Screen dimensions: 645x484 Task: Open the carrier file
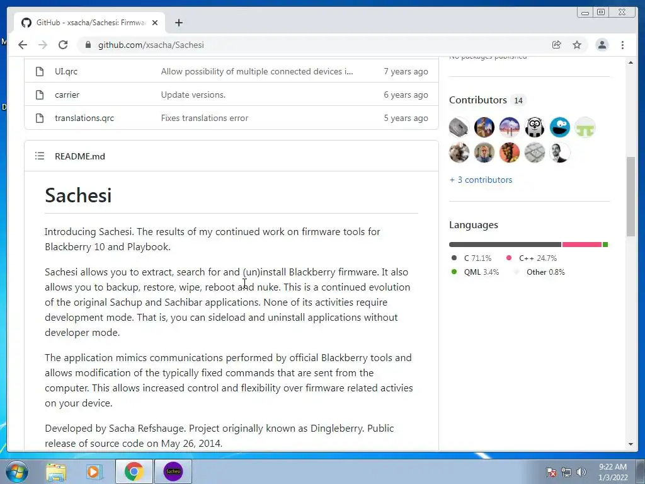click(67, 95)
